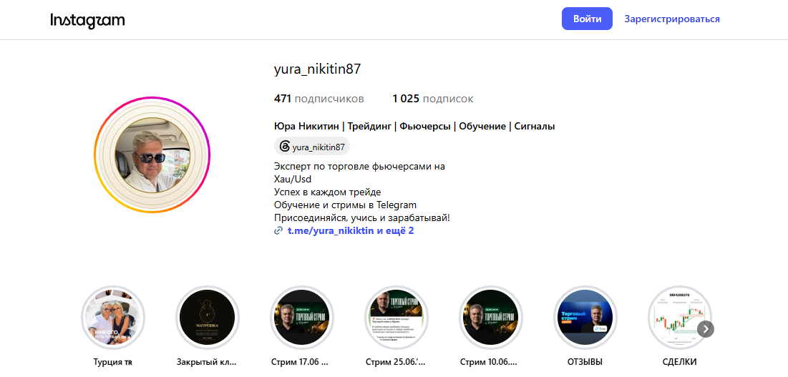Open the ОТЗЫВЫ highlight
Image resolution: width=788 pixels, height=377 pixels.
point(585,318)
